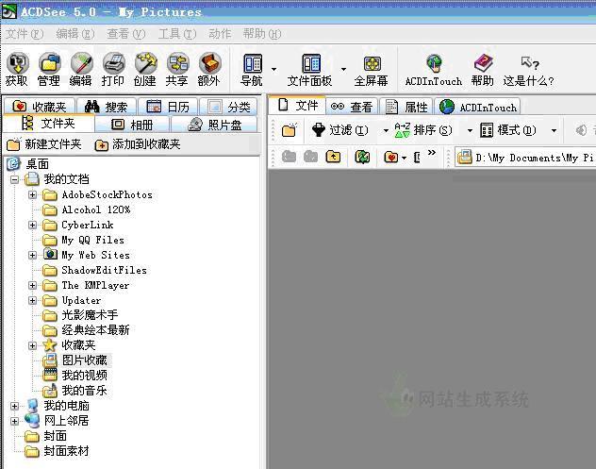596x469 pixels.
Task: Open the 文件(F) menu
Action: [x=25, y=34]
